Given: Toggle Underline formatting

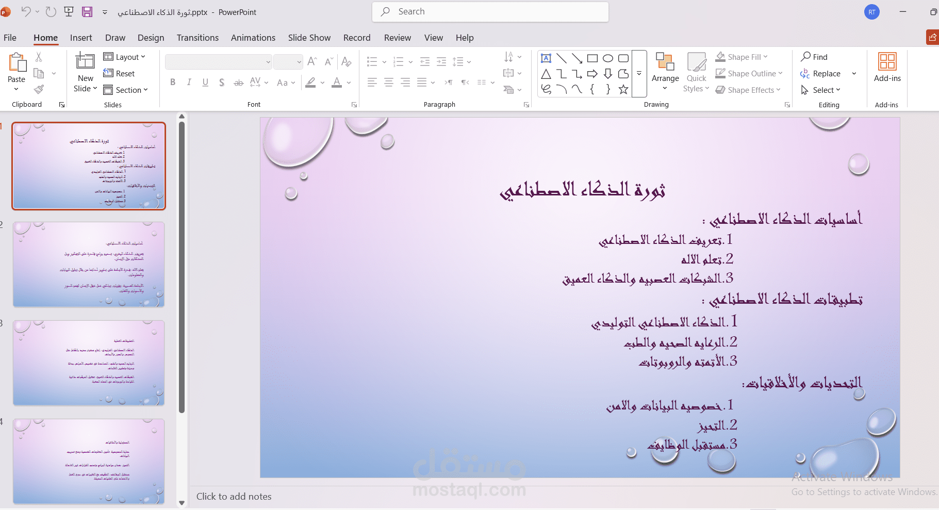Looking at the screenshot, I should [205, 83].
